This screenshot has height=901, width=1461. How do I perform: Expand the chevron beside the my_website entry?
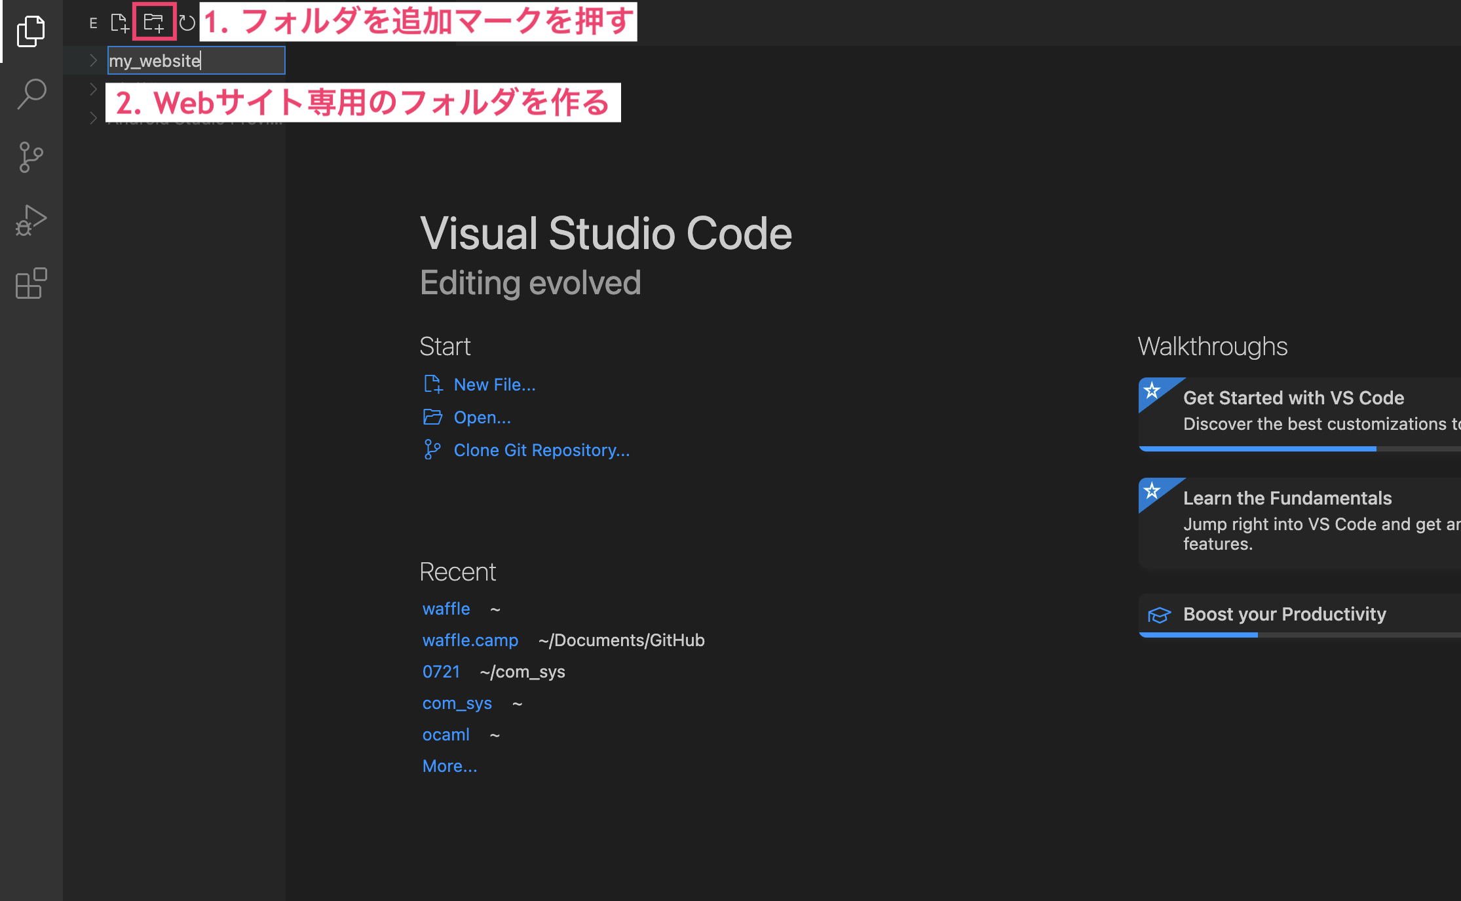tap(93, 61)
